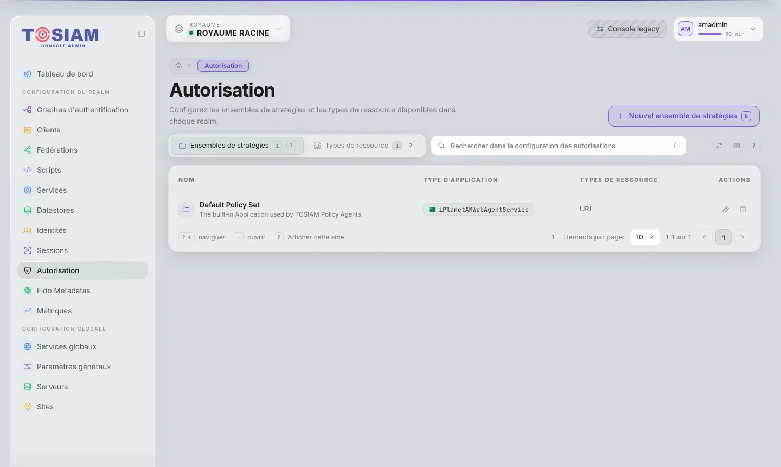Viewport: 781px width, 467px height.
Task: Click the 1-1 sur 1 pagination text
Action: 678,237
